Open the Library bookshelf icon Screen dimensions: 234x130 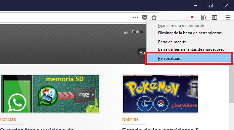pos(204,17)
